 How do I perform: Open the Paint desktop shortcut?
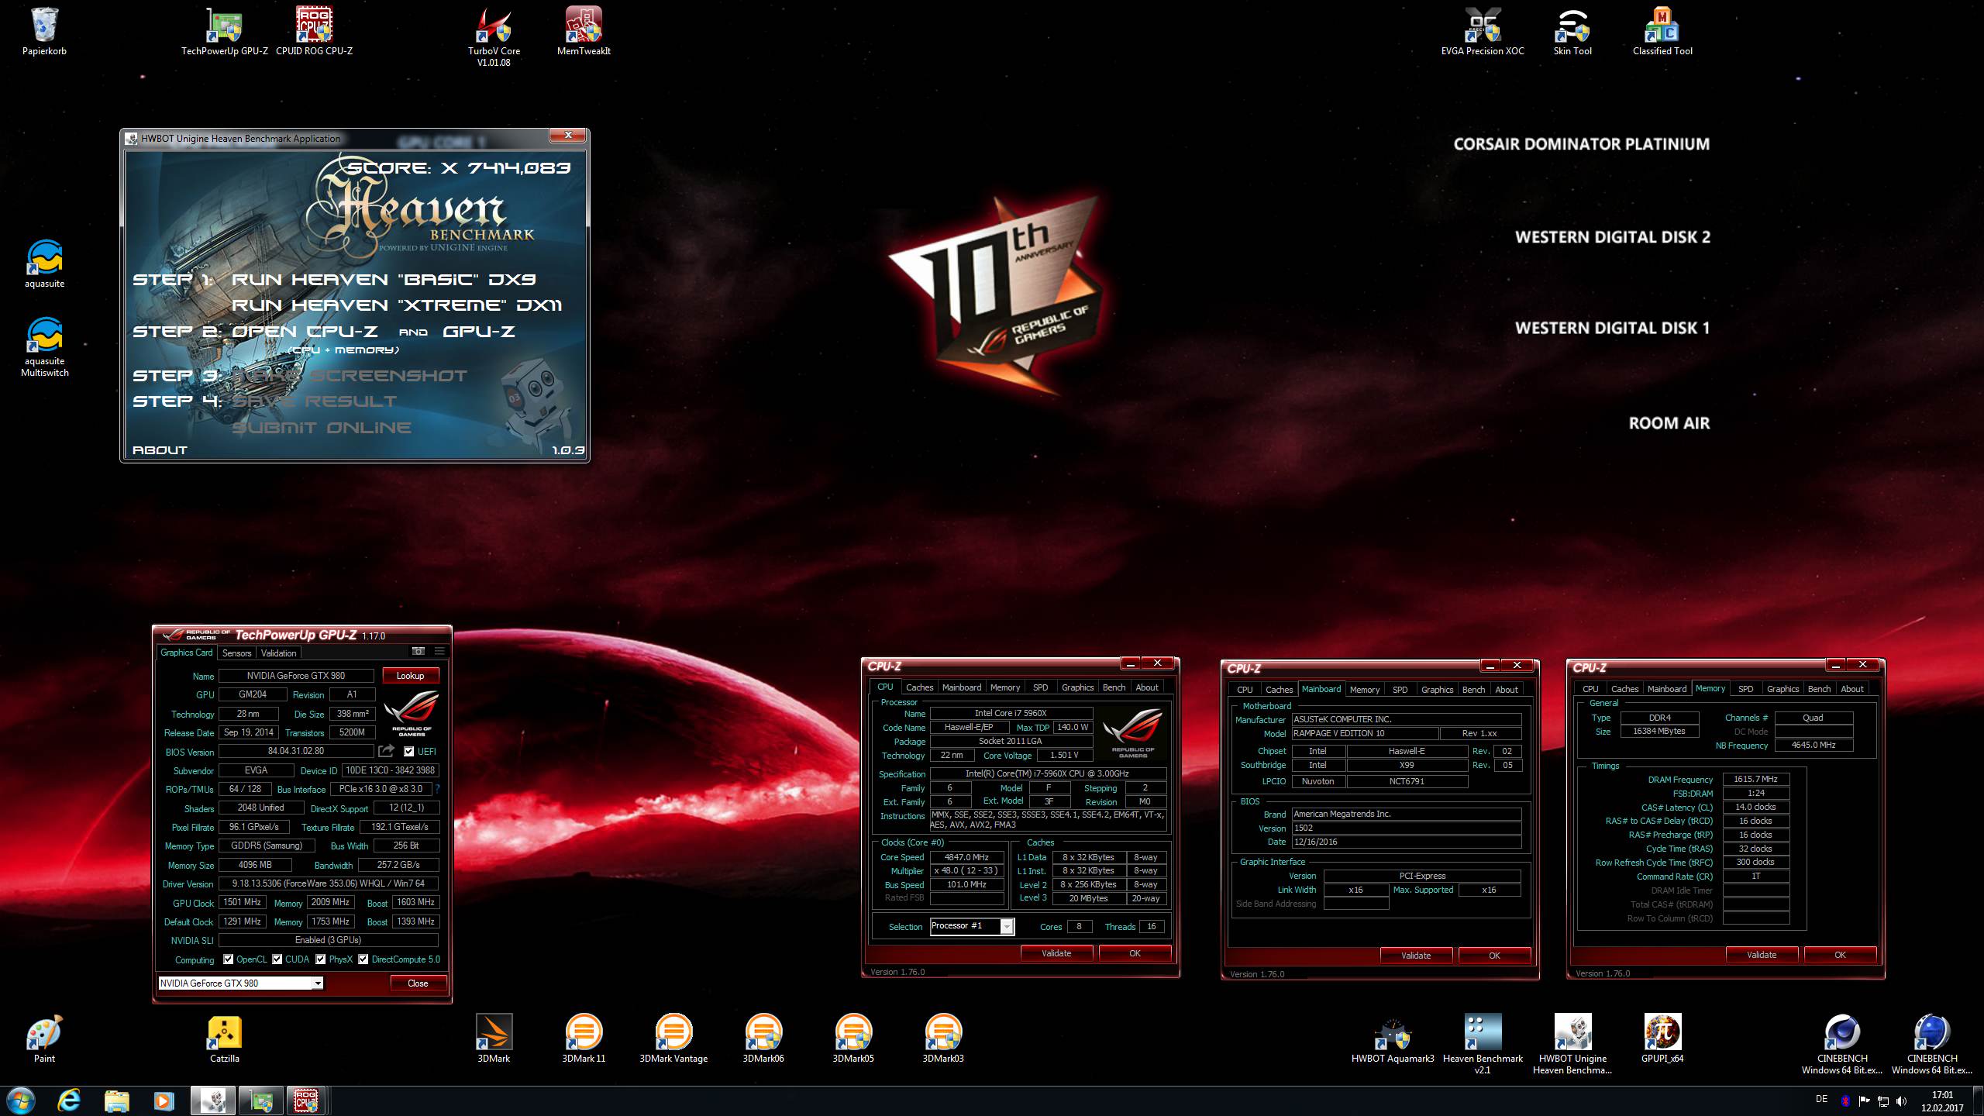click(x=44, y=1038)
